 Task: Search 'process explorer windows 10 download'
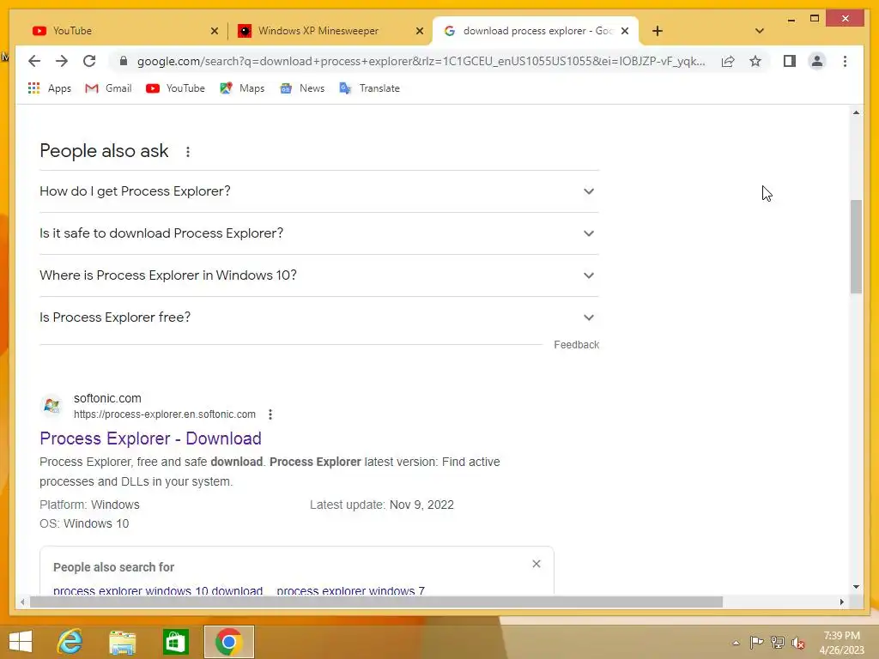158,590
